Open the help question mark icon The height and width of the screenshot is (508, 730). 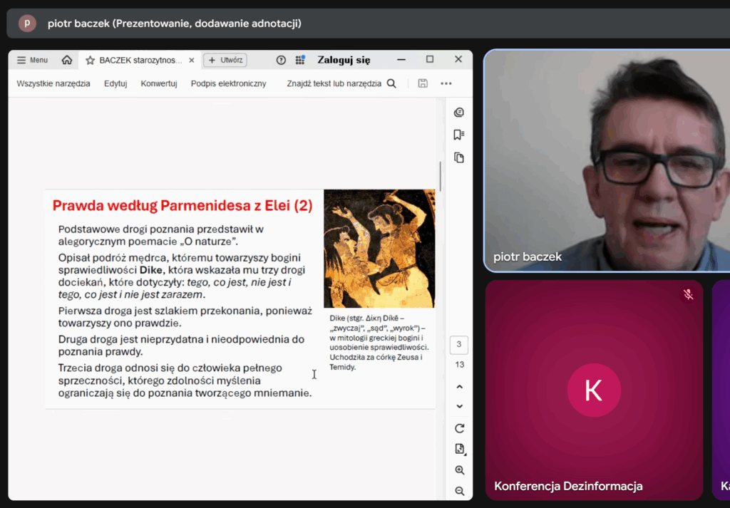click(x=281, y=60)
